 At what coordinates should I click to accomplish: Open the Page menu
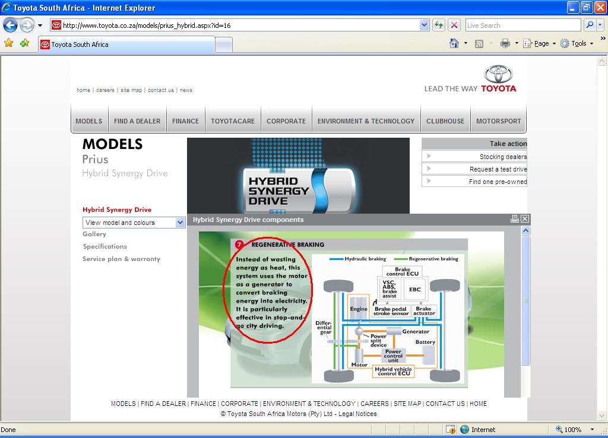point(539,43)
